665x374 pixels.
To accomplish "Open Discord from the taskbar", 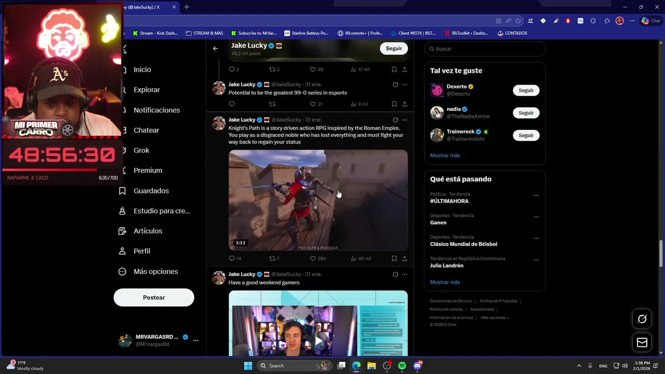I will [417, 366].
